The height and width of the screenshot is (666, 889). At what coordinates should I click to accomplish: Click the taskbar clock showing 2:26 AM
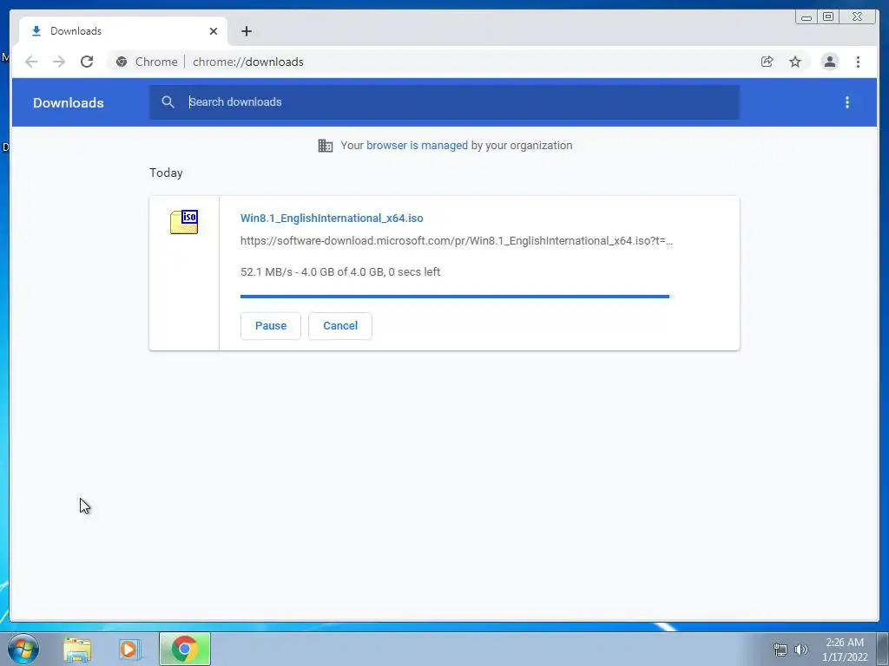pos(845,650)
